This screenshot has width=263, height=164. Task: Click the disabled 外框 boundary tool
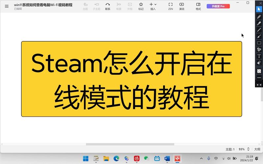(x=130, y=6)
